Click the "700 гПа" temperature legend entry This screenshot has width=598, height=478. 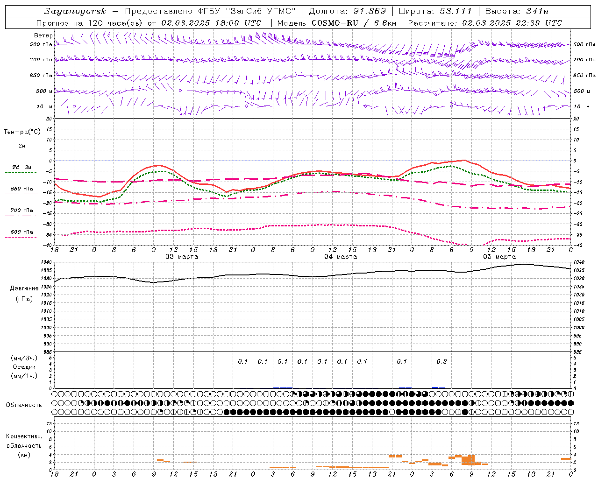click(22, 211)
